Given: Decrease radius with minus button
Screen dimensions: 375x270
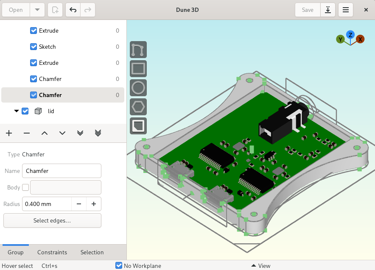Looking at the screenshot, I should click(79, 204).
